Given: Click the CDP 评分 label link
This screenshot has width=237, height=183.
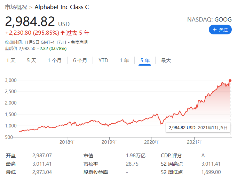Looking at the screenshot, I should click(x=172, y=155).
